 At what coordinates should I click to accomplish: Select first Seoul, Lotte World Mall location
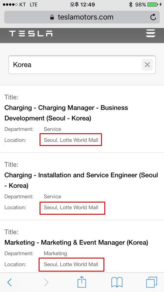(71, 140)
